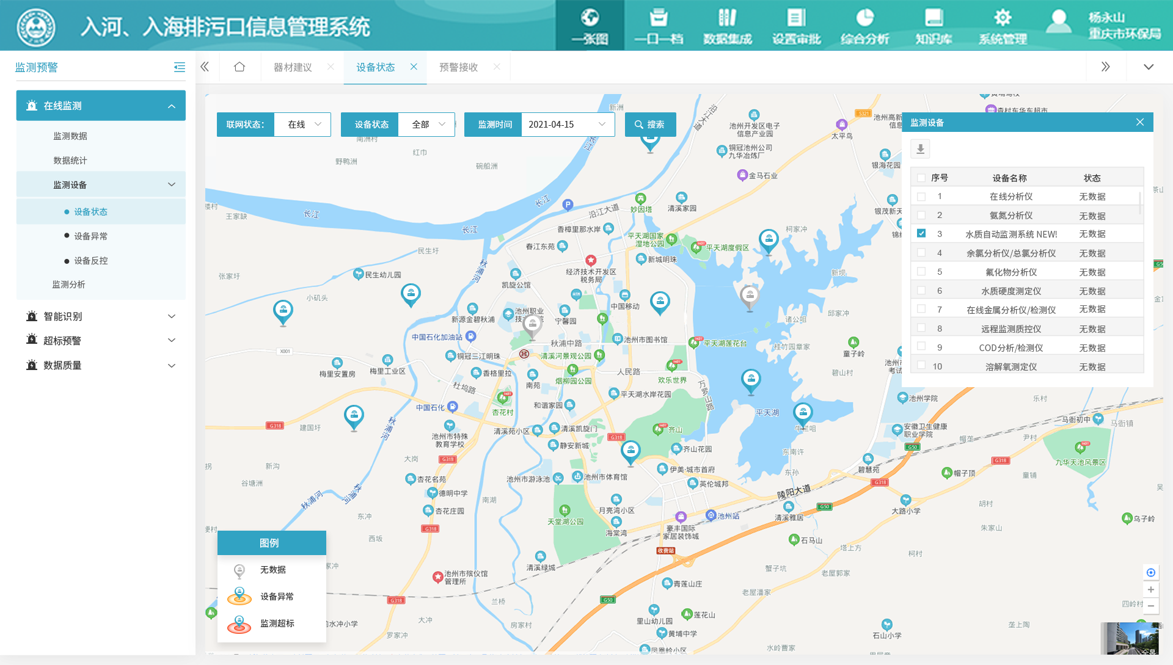Click the 搜索 search button
1173x665 pixels.
pos(650,125)
